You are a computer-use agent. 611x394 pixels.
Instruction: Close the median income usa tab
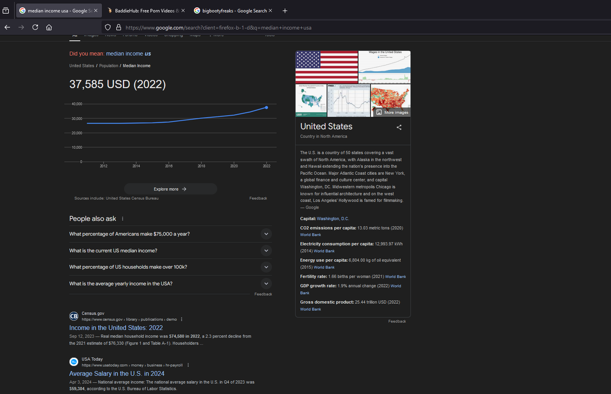[x=96, y=10]
